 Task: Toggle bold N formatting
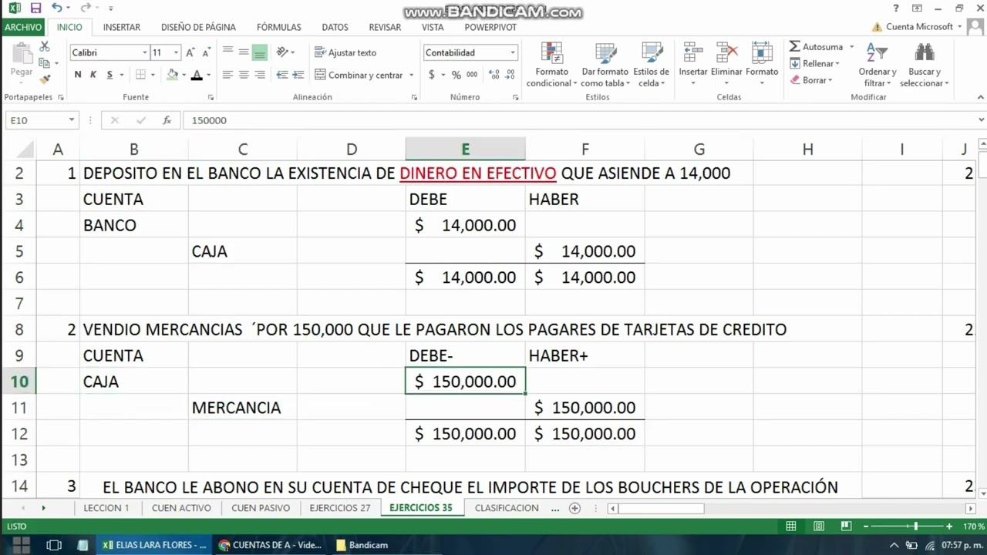coord(78,75)
